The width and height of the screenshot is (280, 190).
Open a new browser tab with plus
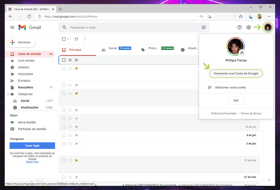click(60, 9)
